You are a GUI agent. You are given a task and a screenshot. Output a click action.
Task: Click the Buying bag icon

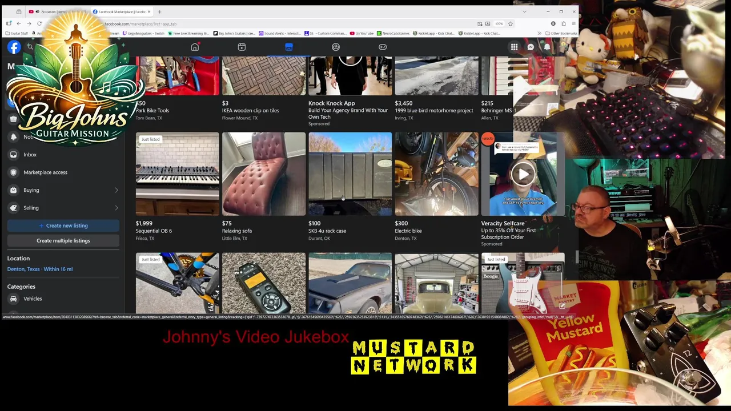[14, 190]
